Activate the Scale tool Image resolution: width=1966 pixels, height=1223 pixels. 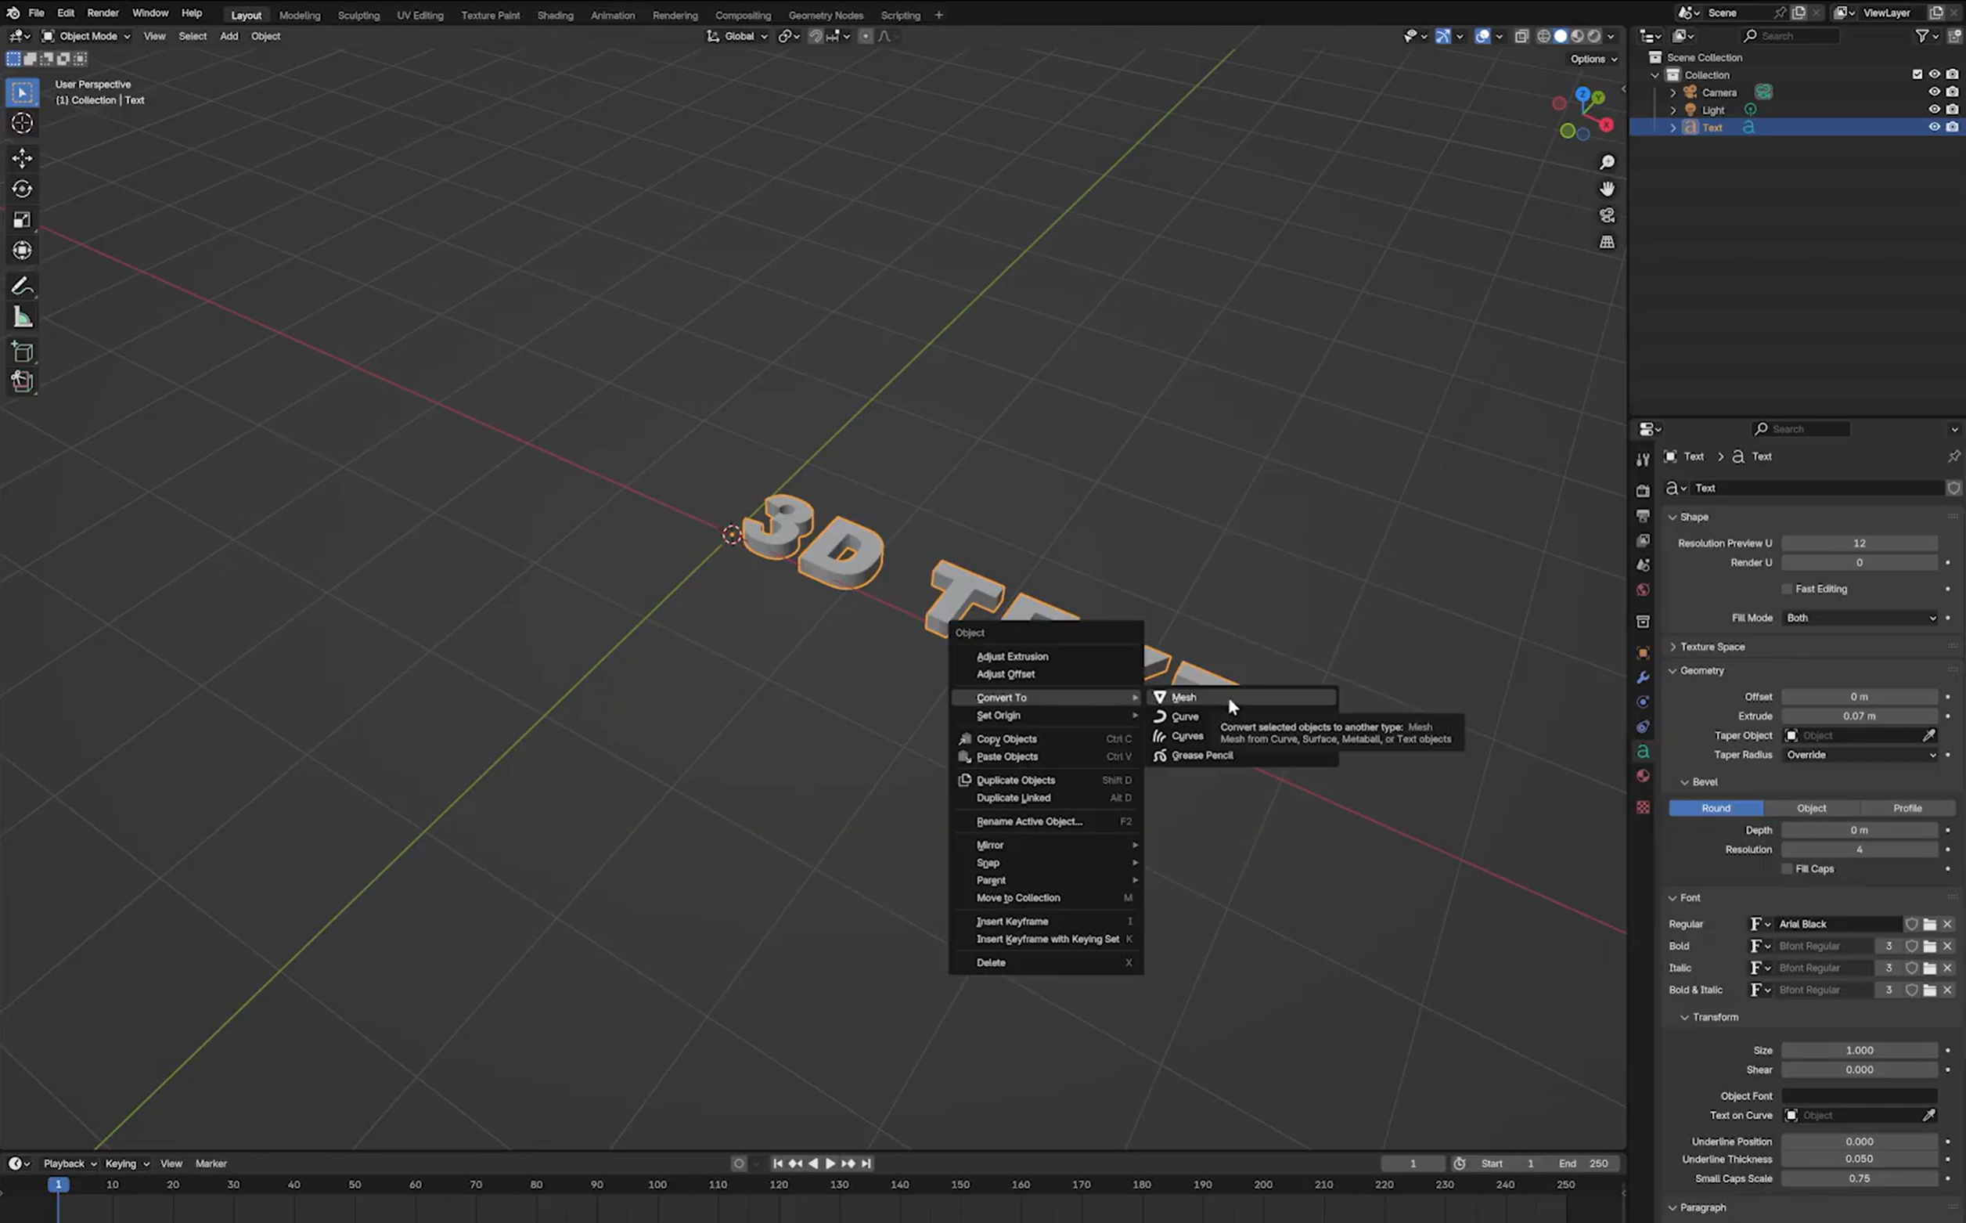point(22,219)
